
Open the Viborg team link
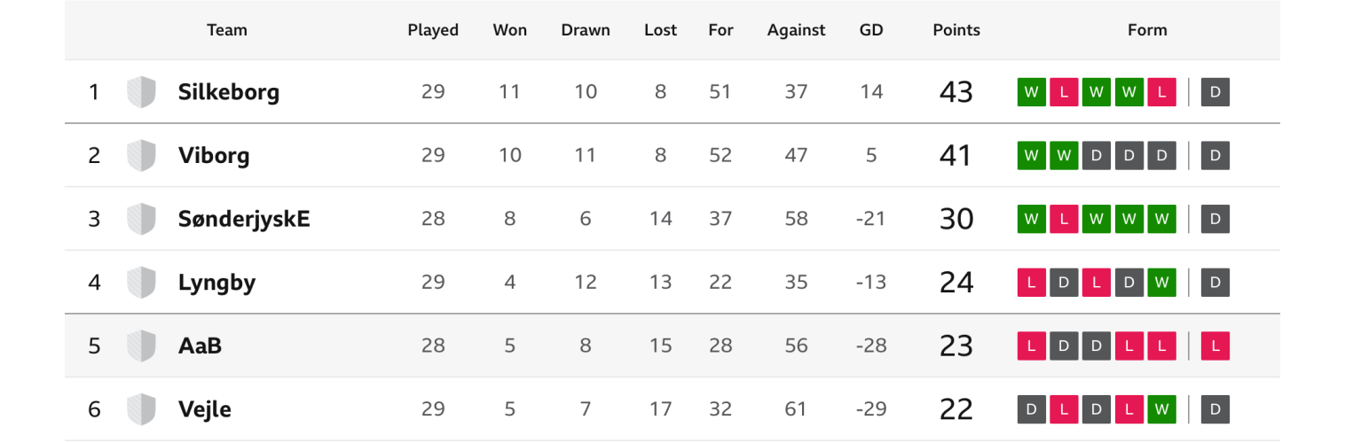(214, 156)
